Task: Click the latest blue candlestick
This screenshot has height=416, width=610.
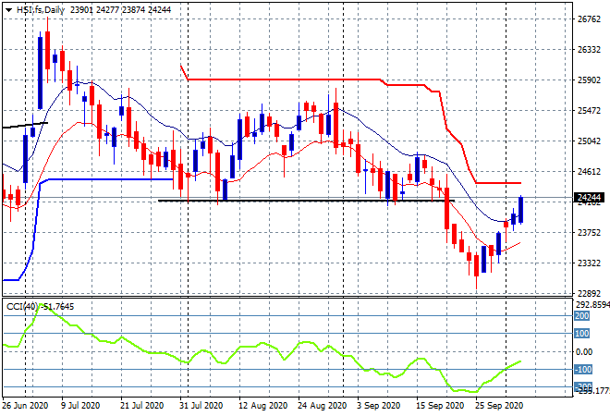Action: coord(520,210)
